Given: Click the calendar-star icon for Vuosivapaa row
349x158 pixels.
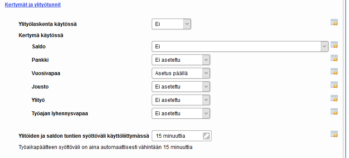Looking at the screenshot, I should (334, 72).
